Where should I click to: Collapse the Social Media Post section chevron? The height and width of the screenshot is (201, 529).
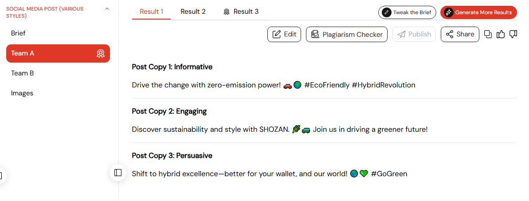[107, 9]
